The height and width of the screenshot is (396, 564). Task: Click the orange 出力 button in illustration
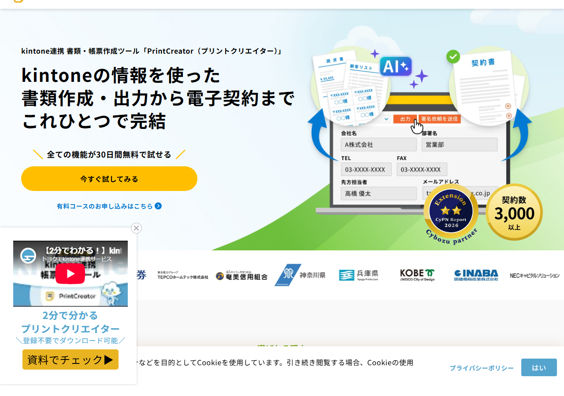click(405, 119)
